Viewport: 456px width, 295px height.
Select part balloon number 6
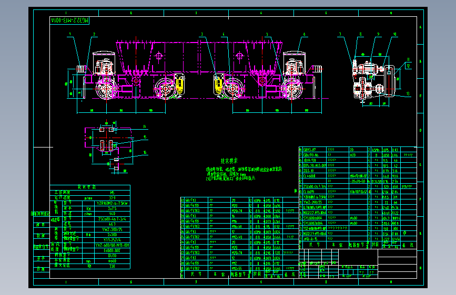(304, 34)
